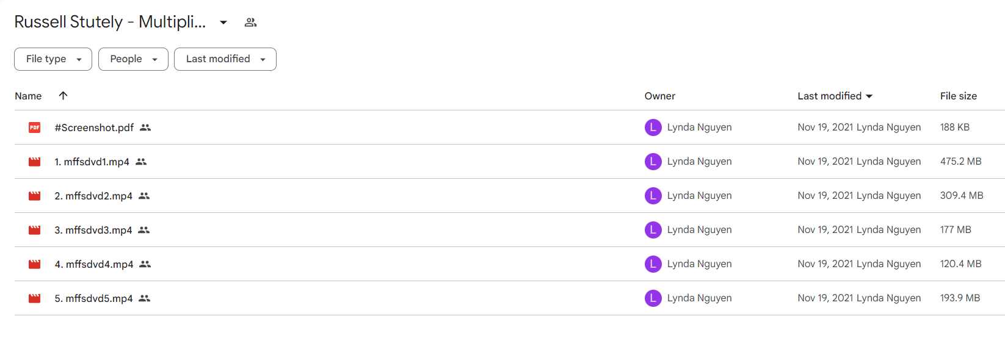The image size is (1005, 355).
Task: Click the Name column header
Action: point(28,96)
